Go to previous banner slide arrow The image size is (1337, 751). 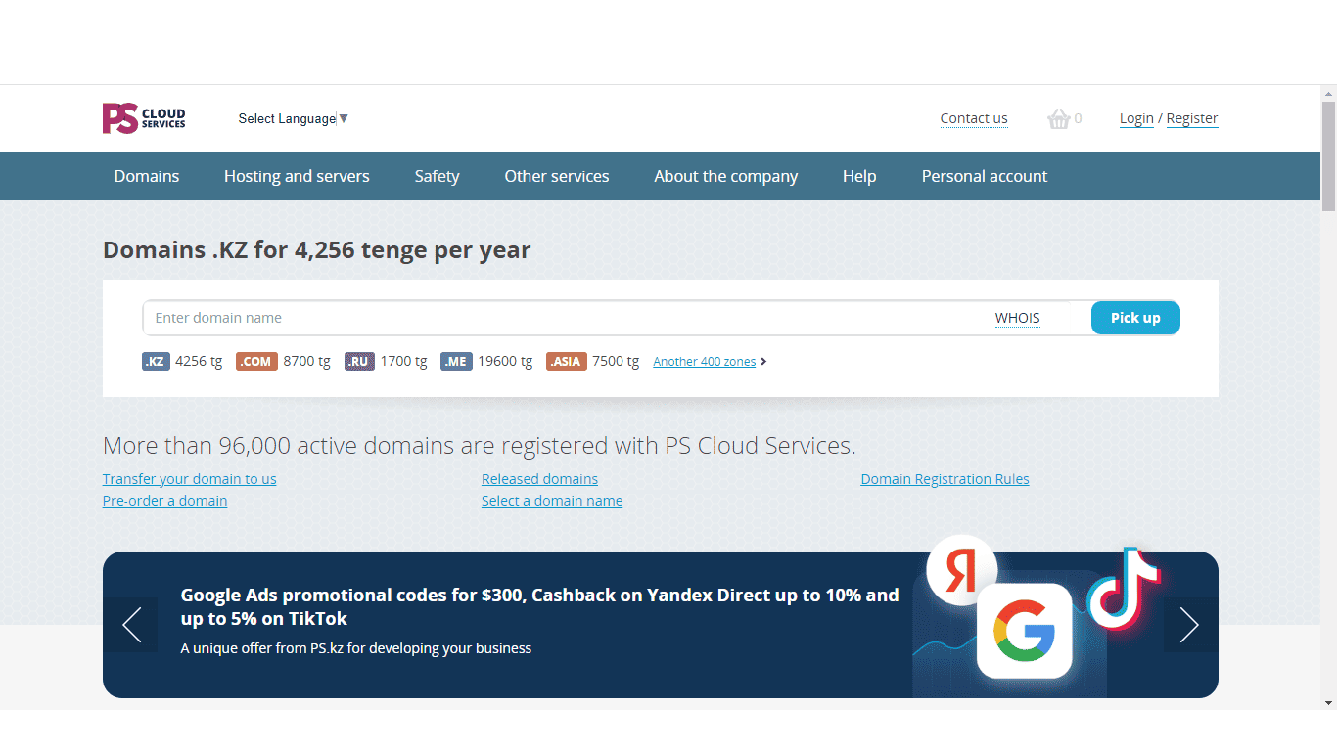pos(131,625)
